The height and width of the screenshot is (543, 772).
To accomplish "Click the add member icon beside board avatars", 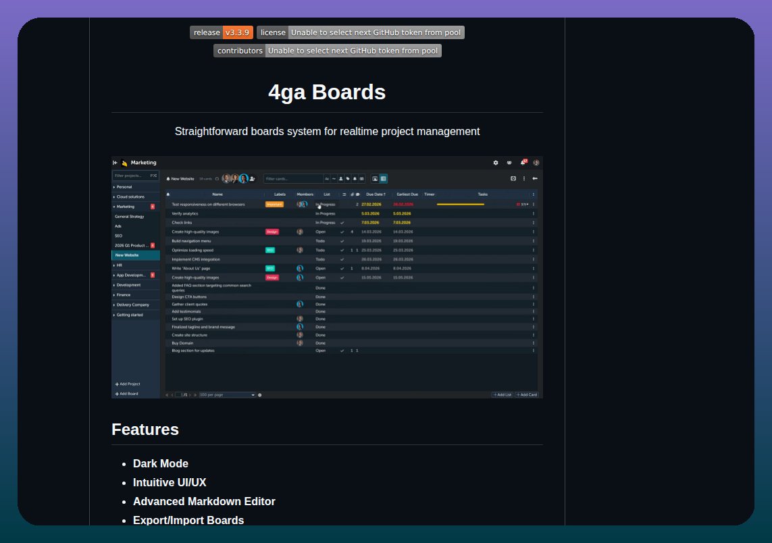I will 253,179.
